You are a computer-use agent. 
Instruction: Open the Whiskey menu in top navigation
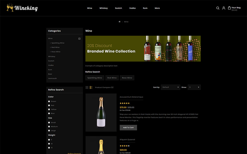(x=103, y=8)
